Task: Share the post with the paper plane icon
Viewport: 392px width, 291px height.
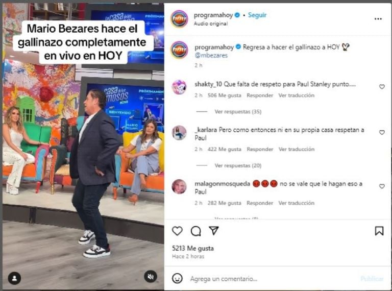Action: (214, 230)
